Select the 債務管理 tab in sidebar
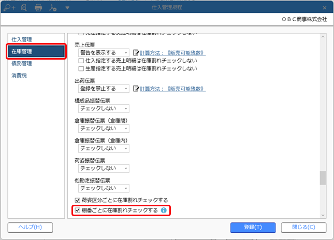This screenshot has height=240, width=334. (36, 63)
